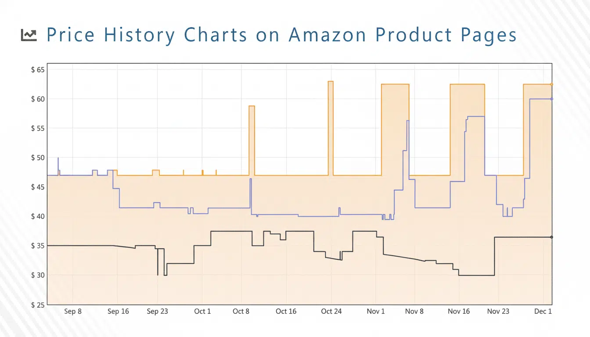Select the Dec 1 date label

pos(543,312)
